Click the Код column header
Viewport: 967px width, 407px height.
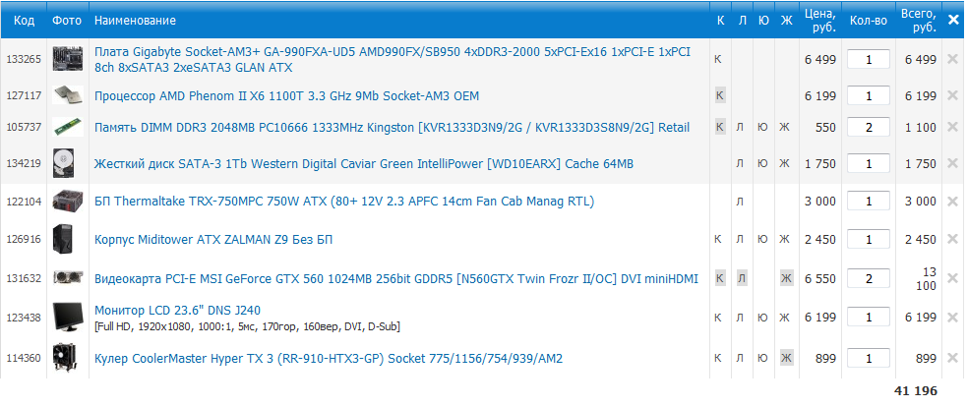[24, 21]
